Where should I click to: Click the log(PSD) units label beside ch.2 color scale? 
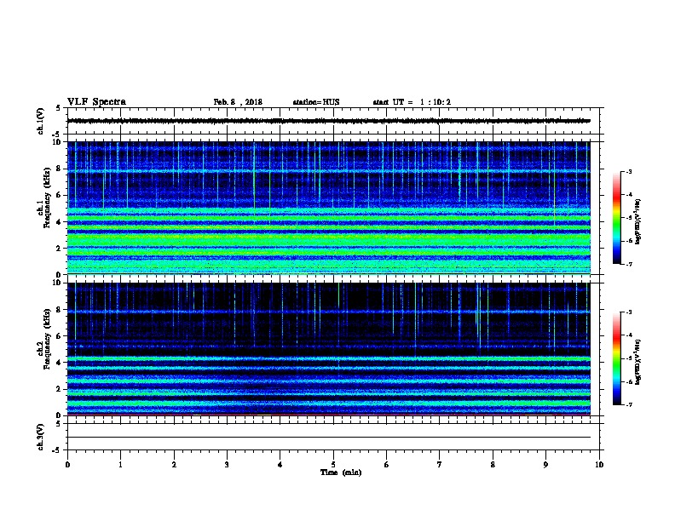point(637,363)
